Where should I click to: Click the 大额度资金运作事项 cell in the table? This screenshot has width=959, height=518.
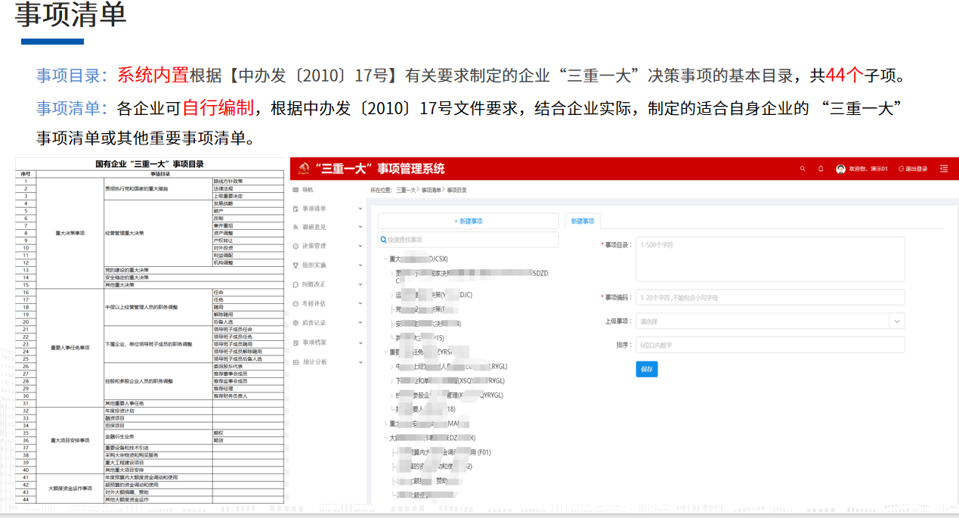point(70,489)
